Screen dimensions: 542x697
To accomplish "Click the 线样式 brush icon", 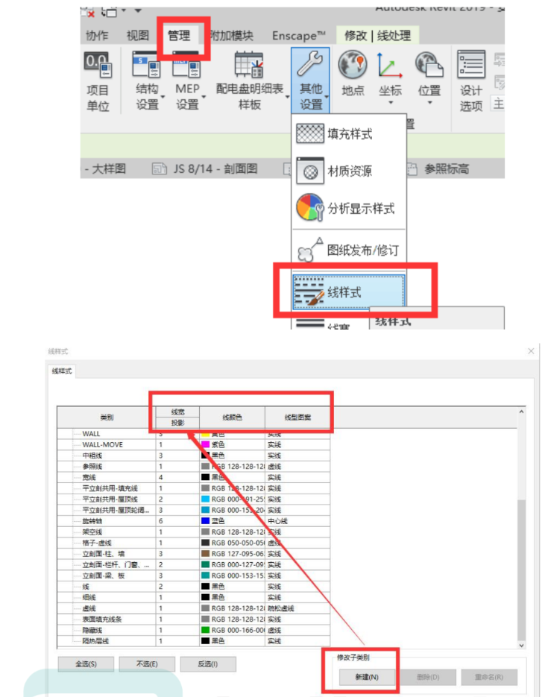I will pyautogui.click(x=309, y=291).
